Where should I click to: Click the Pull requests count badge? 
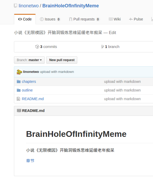pos(98,19)
